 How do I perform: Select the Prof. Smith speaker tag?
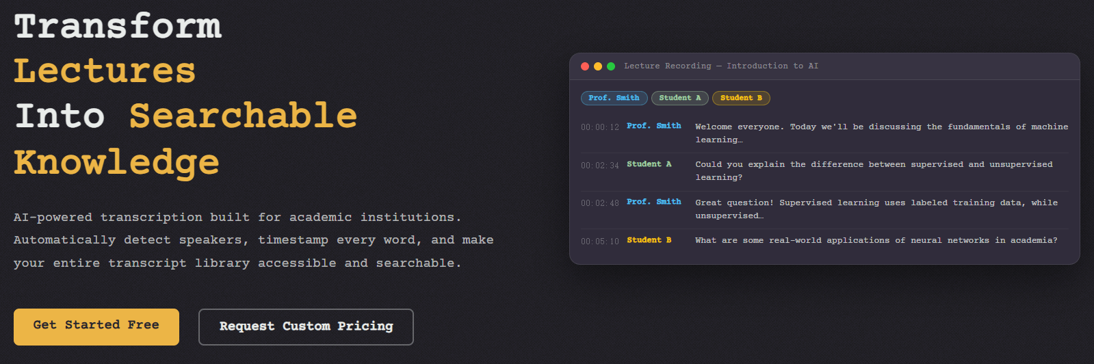click(614, 98)
